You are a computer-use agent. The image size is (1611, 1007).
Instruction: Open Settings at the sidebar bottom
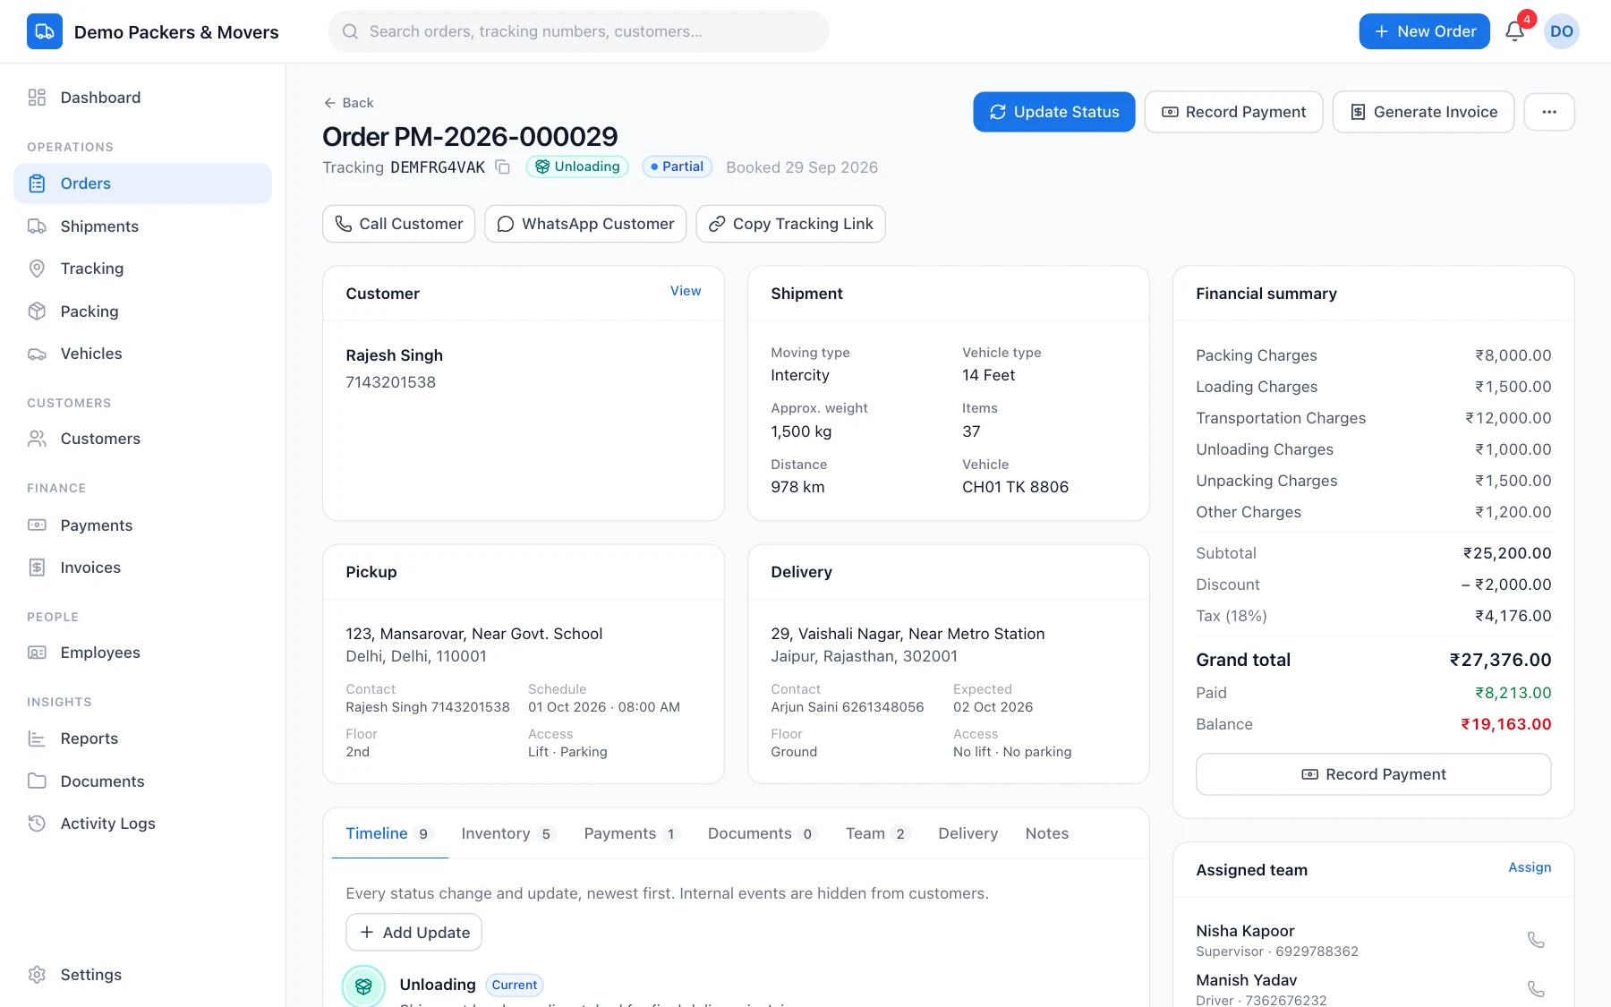point(142,975)
